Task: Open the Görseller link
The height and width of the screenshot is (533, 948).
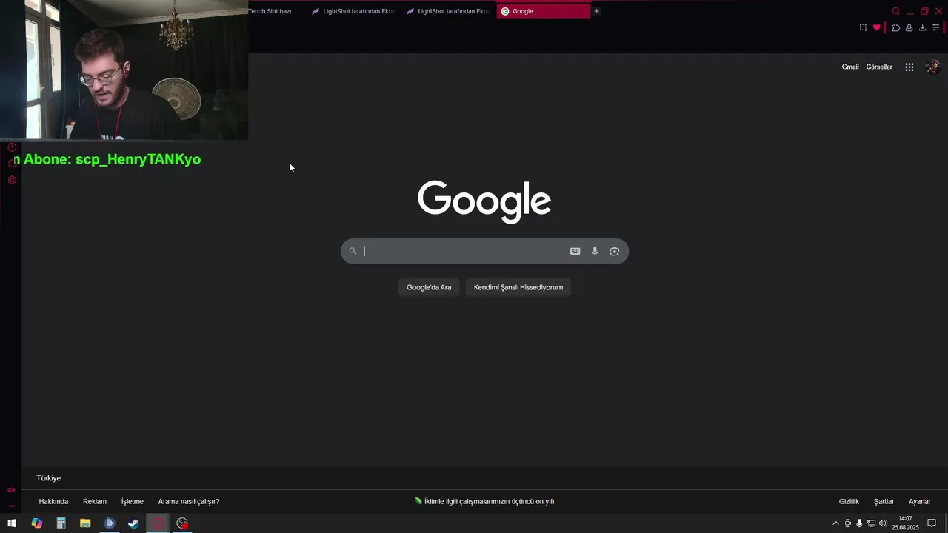Action: click(x=879, y=67)
